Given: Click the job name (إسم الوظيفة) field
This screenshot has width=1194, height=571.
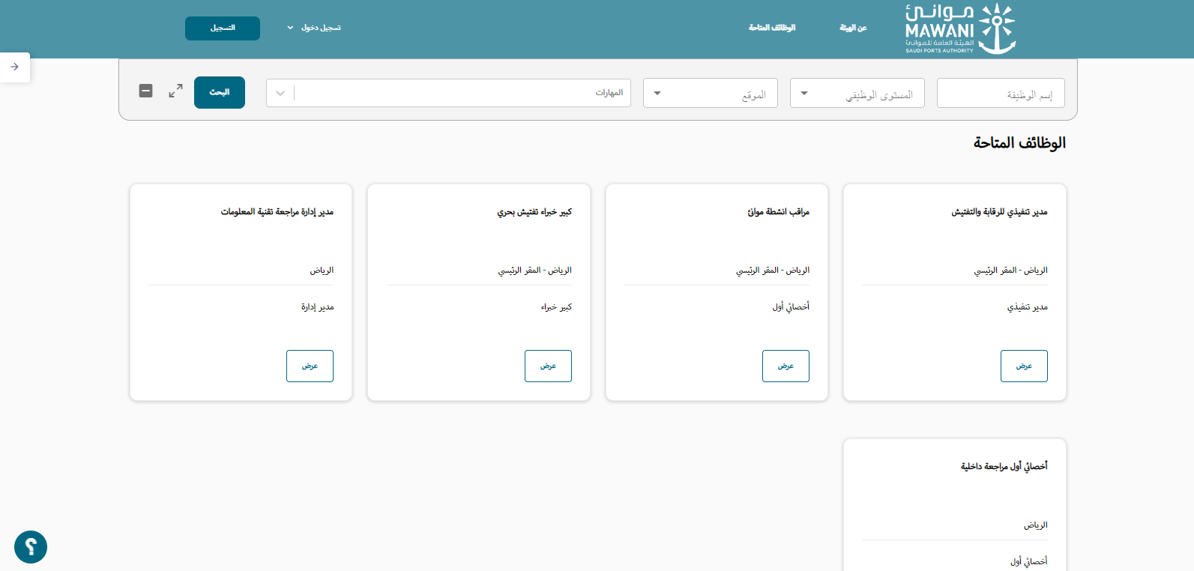Looking at the screenshot, I should click(1000, 94).
